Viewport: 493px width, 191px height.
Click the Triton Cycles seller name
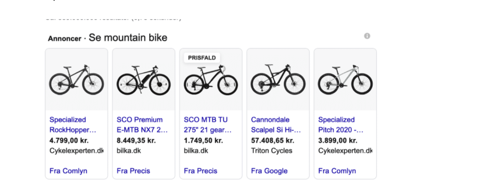point(272,151)
